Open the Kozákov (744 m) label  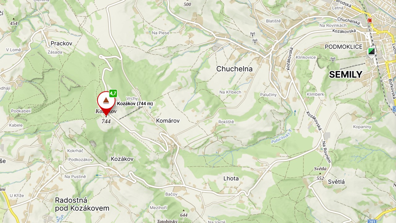point(135,103)
